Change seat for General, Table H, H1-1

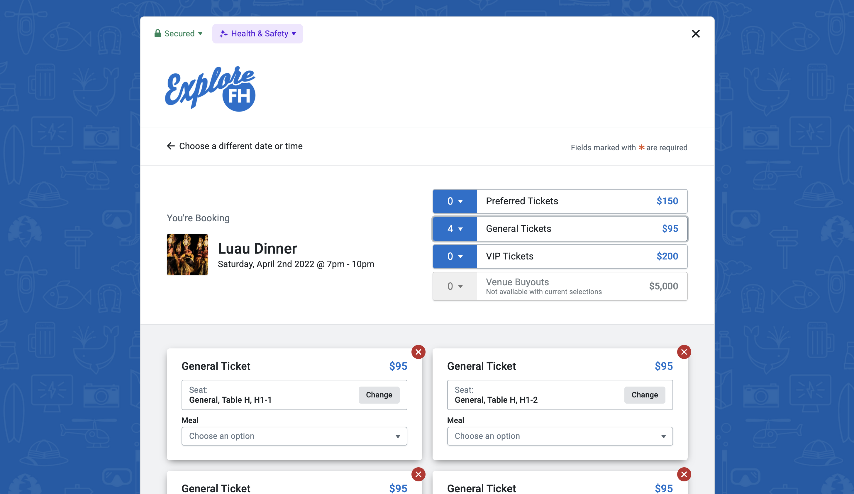[x=379, y=394]
